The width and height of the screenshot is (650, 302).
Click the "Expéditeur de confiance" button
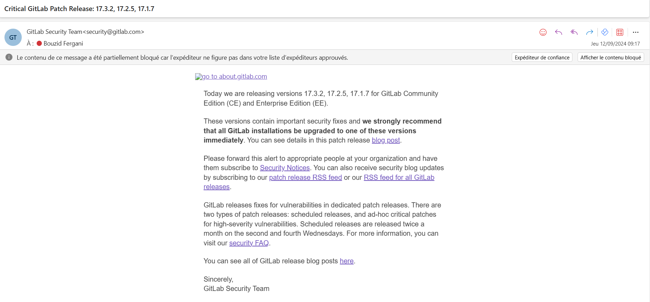542,57
